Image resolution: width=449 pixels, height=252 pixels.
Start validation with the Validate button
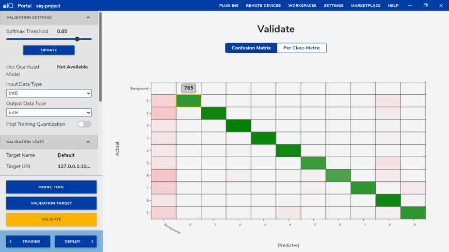tap(51, 219)
